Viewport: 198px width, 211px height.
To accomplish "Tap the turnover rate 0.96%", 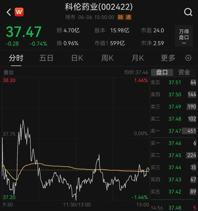I will coord(71,43).
